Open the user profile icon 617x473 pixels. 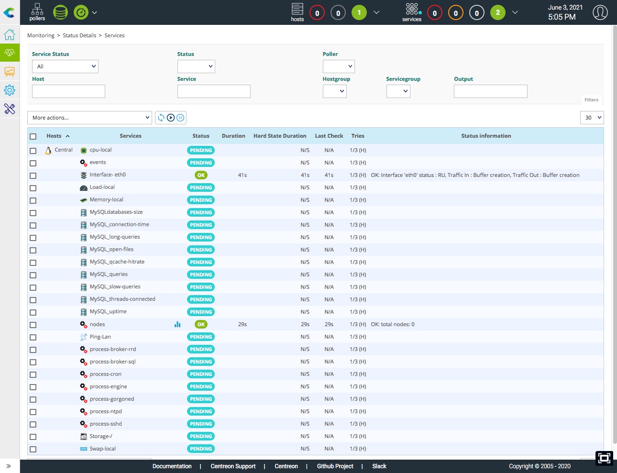(x=600, y=12)
